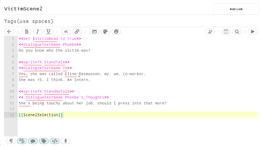262x146 pixels.
Task: Apply bold formatting
Action: (x=26, y=32)
